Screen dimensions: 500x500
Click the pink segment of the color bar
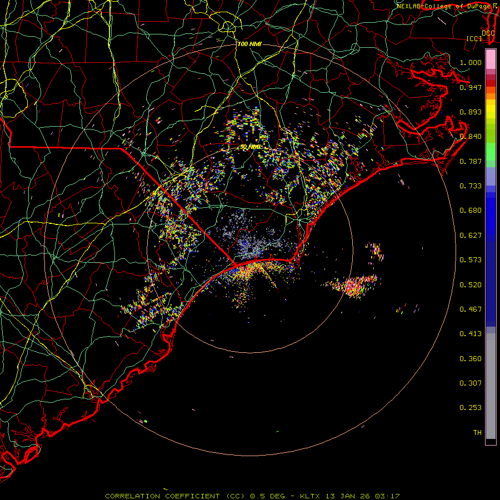[491, 59]
